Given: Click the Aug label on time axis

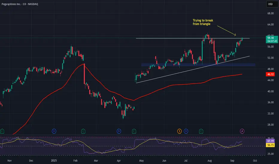Looking at the screenshot, I should tap(210, 161).
